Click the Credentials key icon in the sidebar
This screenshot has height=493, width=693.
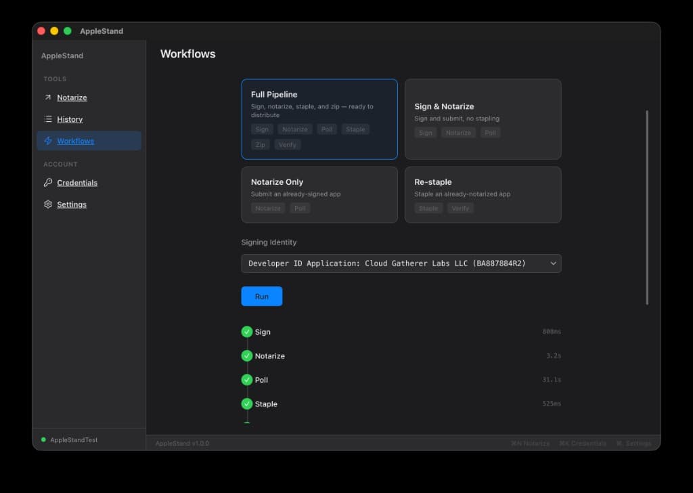pyautogui.click(x=47, y=183)
